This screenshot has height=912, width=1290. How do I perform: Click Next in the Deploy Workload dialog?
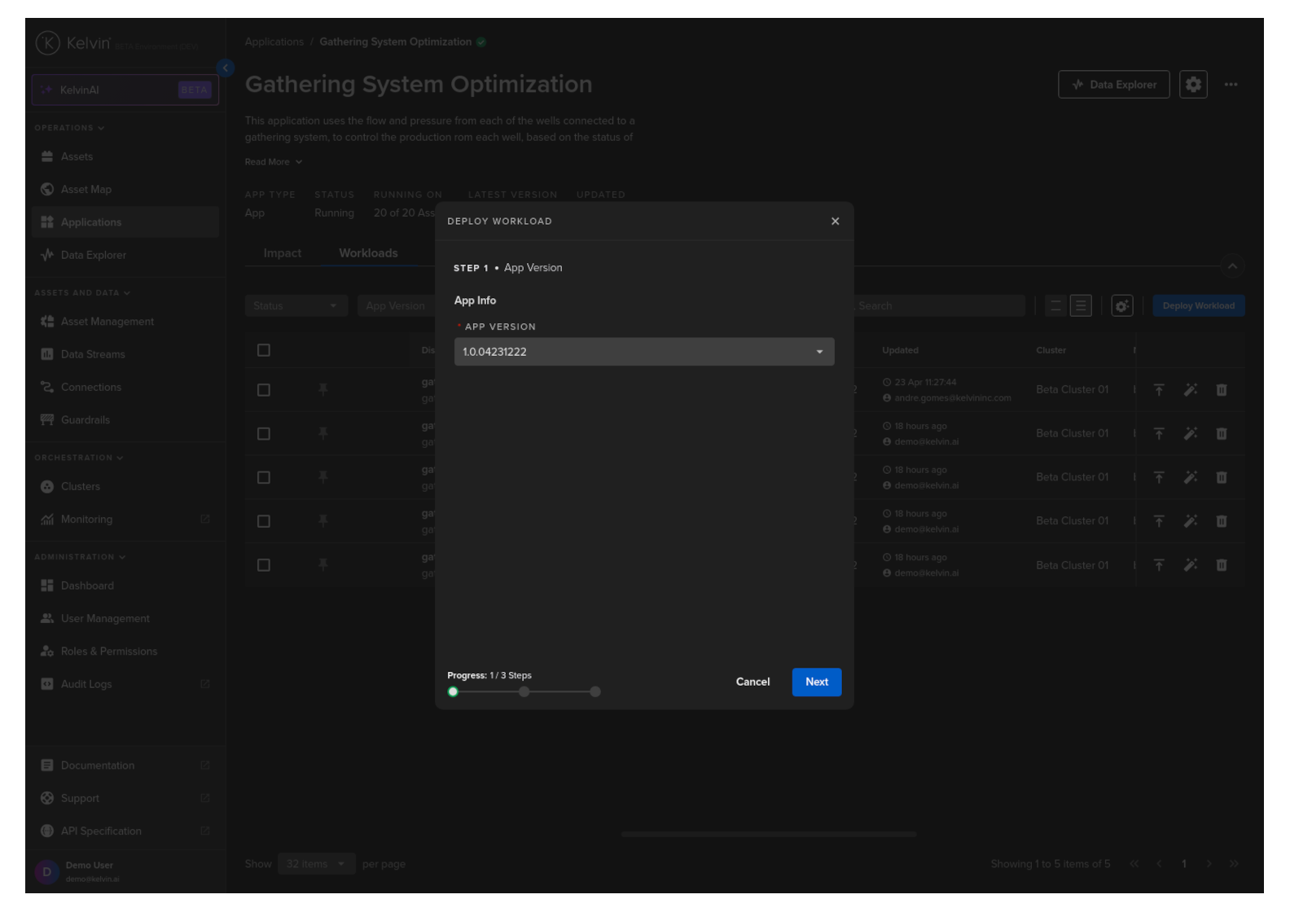pos(816,682)
